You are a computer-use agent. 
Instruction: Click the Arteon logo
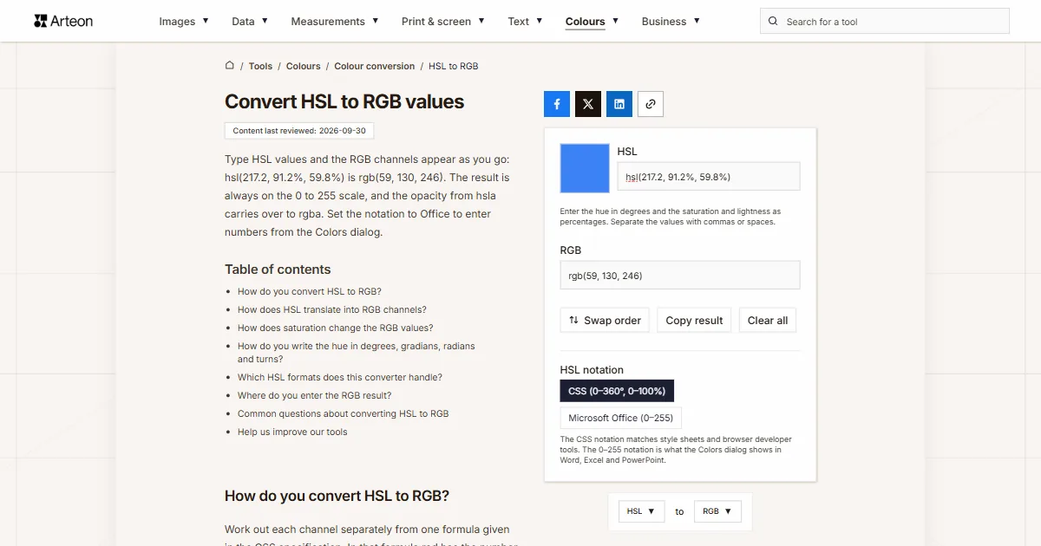point(63,21)
